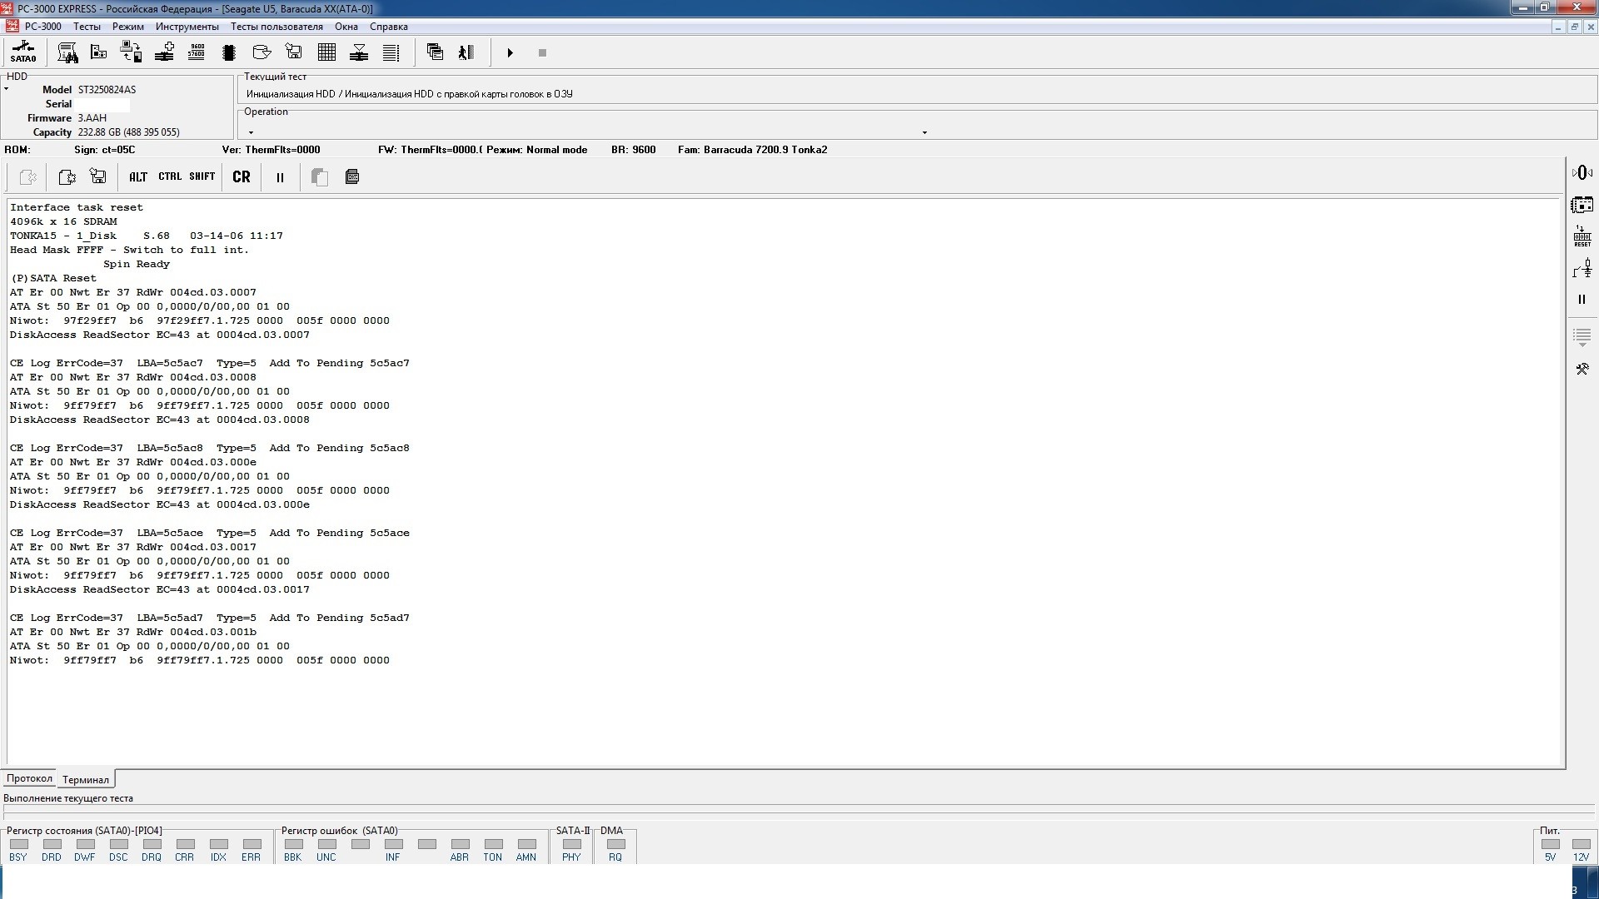Click the heads-with-plus toolbar icon

point(164,52)
